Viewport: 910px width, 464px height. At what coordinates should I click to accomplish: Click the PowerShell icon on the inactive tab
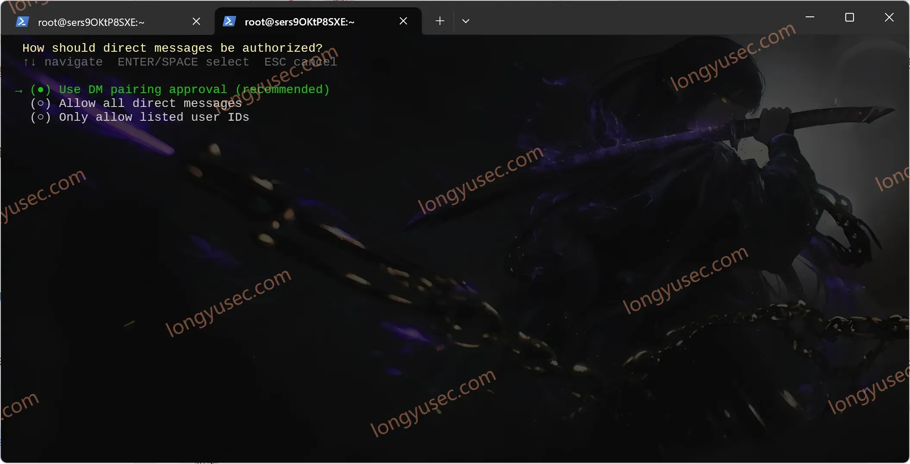22,22
